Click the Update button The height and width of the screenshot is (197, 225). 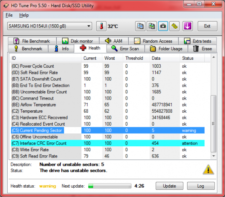[x=170, y=186]
